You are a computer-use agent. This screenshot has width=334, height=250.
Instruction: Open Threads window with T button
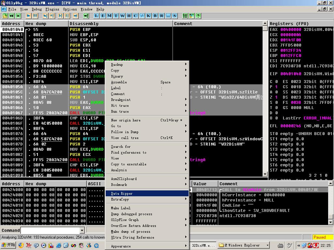click(116, 16)
